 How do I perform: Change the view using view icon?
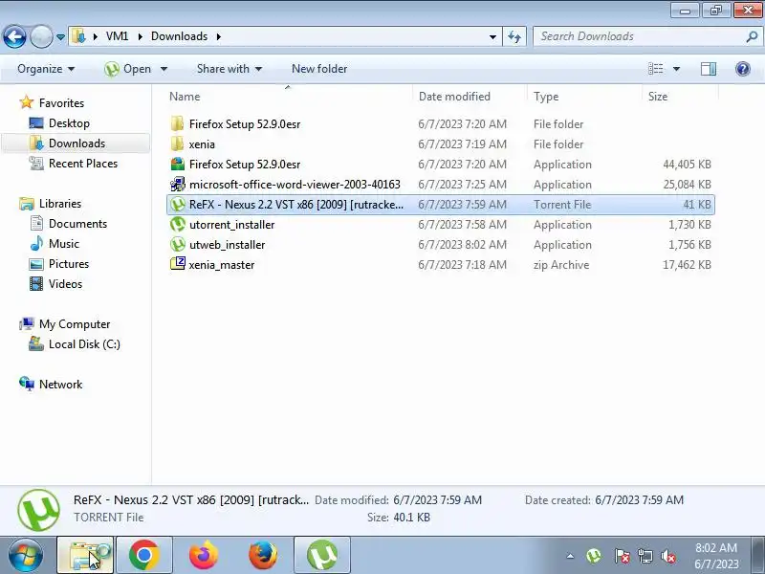[655, 69]
